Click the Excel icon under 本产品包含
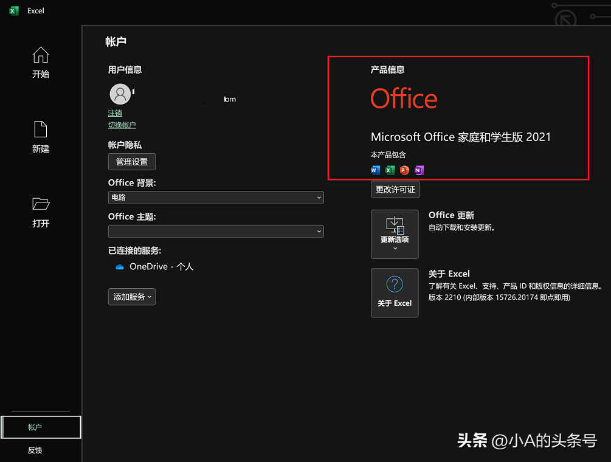Viewport: 611px width, 462px height. 390,170
